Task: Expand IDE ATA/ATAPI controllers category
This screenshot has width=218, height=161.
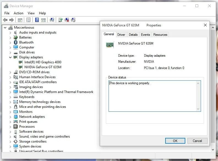Action: point(10,82)
